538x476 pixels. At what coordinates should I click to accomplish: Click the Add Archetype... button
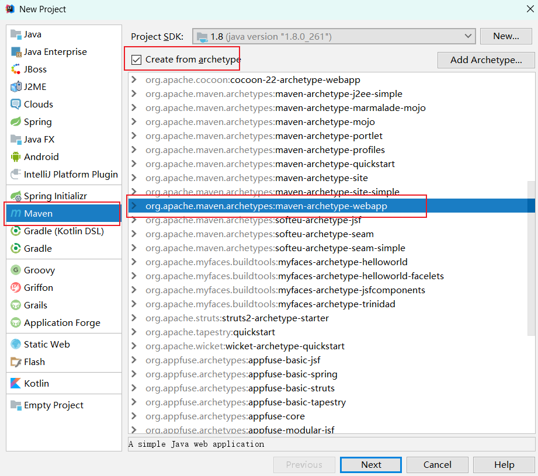pos(486,60)
